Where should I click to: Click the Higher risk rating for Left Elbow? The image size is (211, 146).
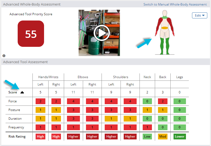point(73,137)
